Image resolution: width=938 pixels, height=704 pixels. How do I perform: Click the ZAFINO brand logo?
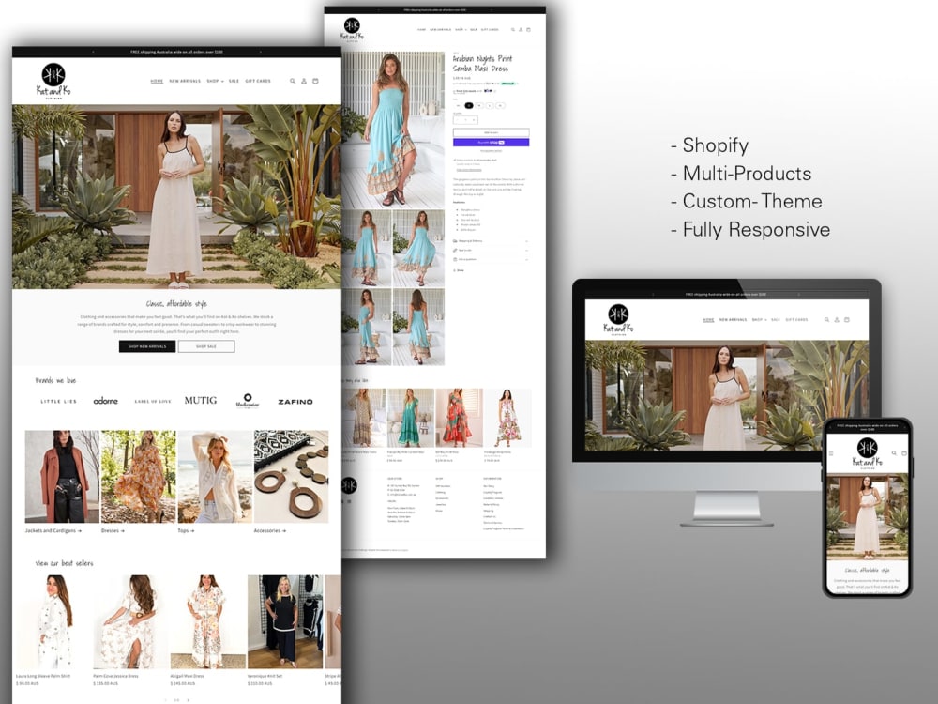coord(295,402)
